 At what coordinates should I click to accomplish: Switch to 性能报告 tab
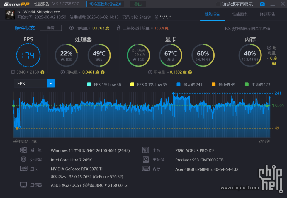point(212,14)
